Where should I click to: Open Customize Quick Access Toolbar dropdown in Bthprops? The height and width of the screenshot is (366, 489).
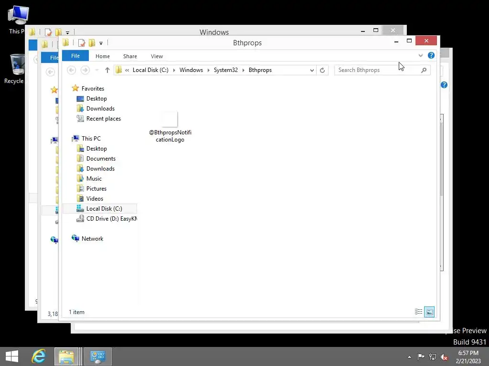101,43
